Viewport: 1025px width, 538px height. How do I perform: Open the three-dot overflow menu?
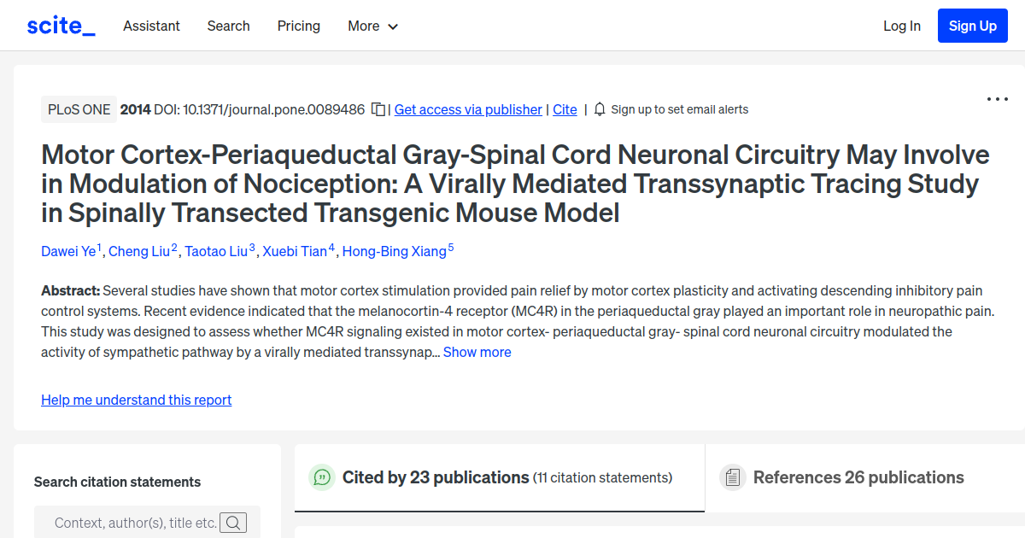(x=997, y=99)
